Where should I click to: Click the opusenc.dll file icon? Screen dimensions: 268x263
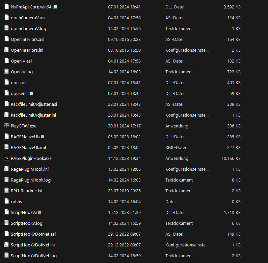point(6,93)
